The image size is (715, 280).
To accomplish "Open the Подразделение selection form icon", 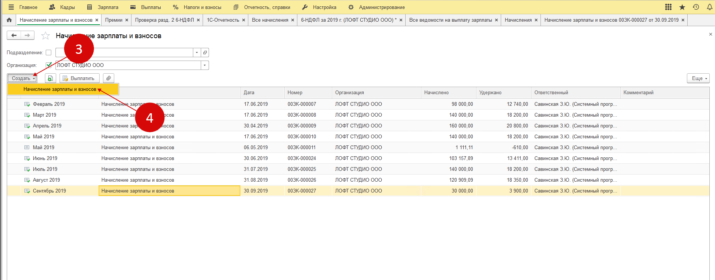I will (205, 53).
